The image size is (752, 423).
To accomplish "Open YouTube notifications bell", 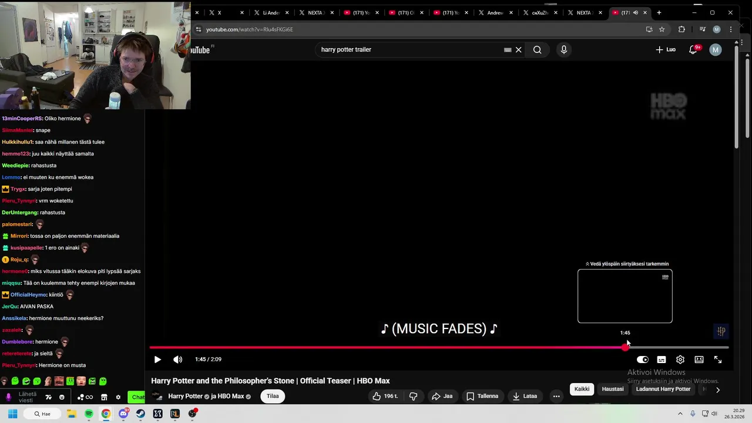I will pyautogui.click(x=693, y=50).
